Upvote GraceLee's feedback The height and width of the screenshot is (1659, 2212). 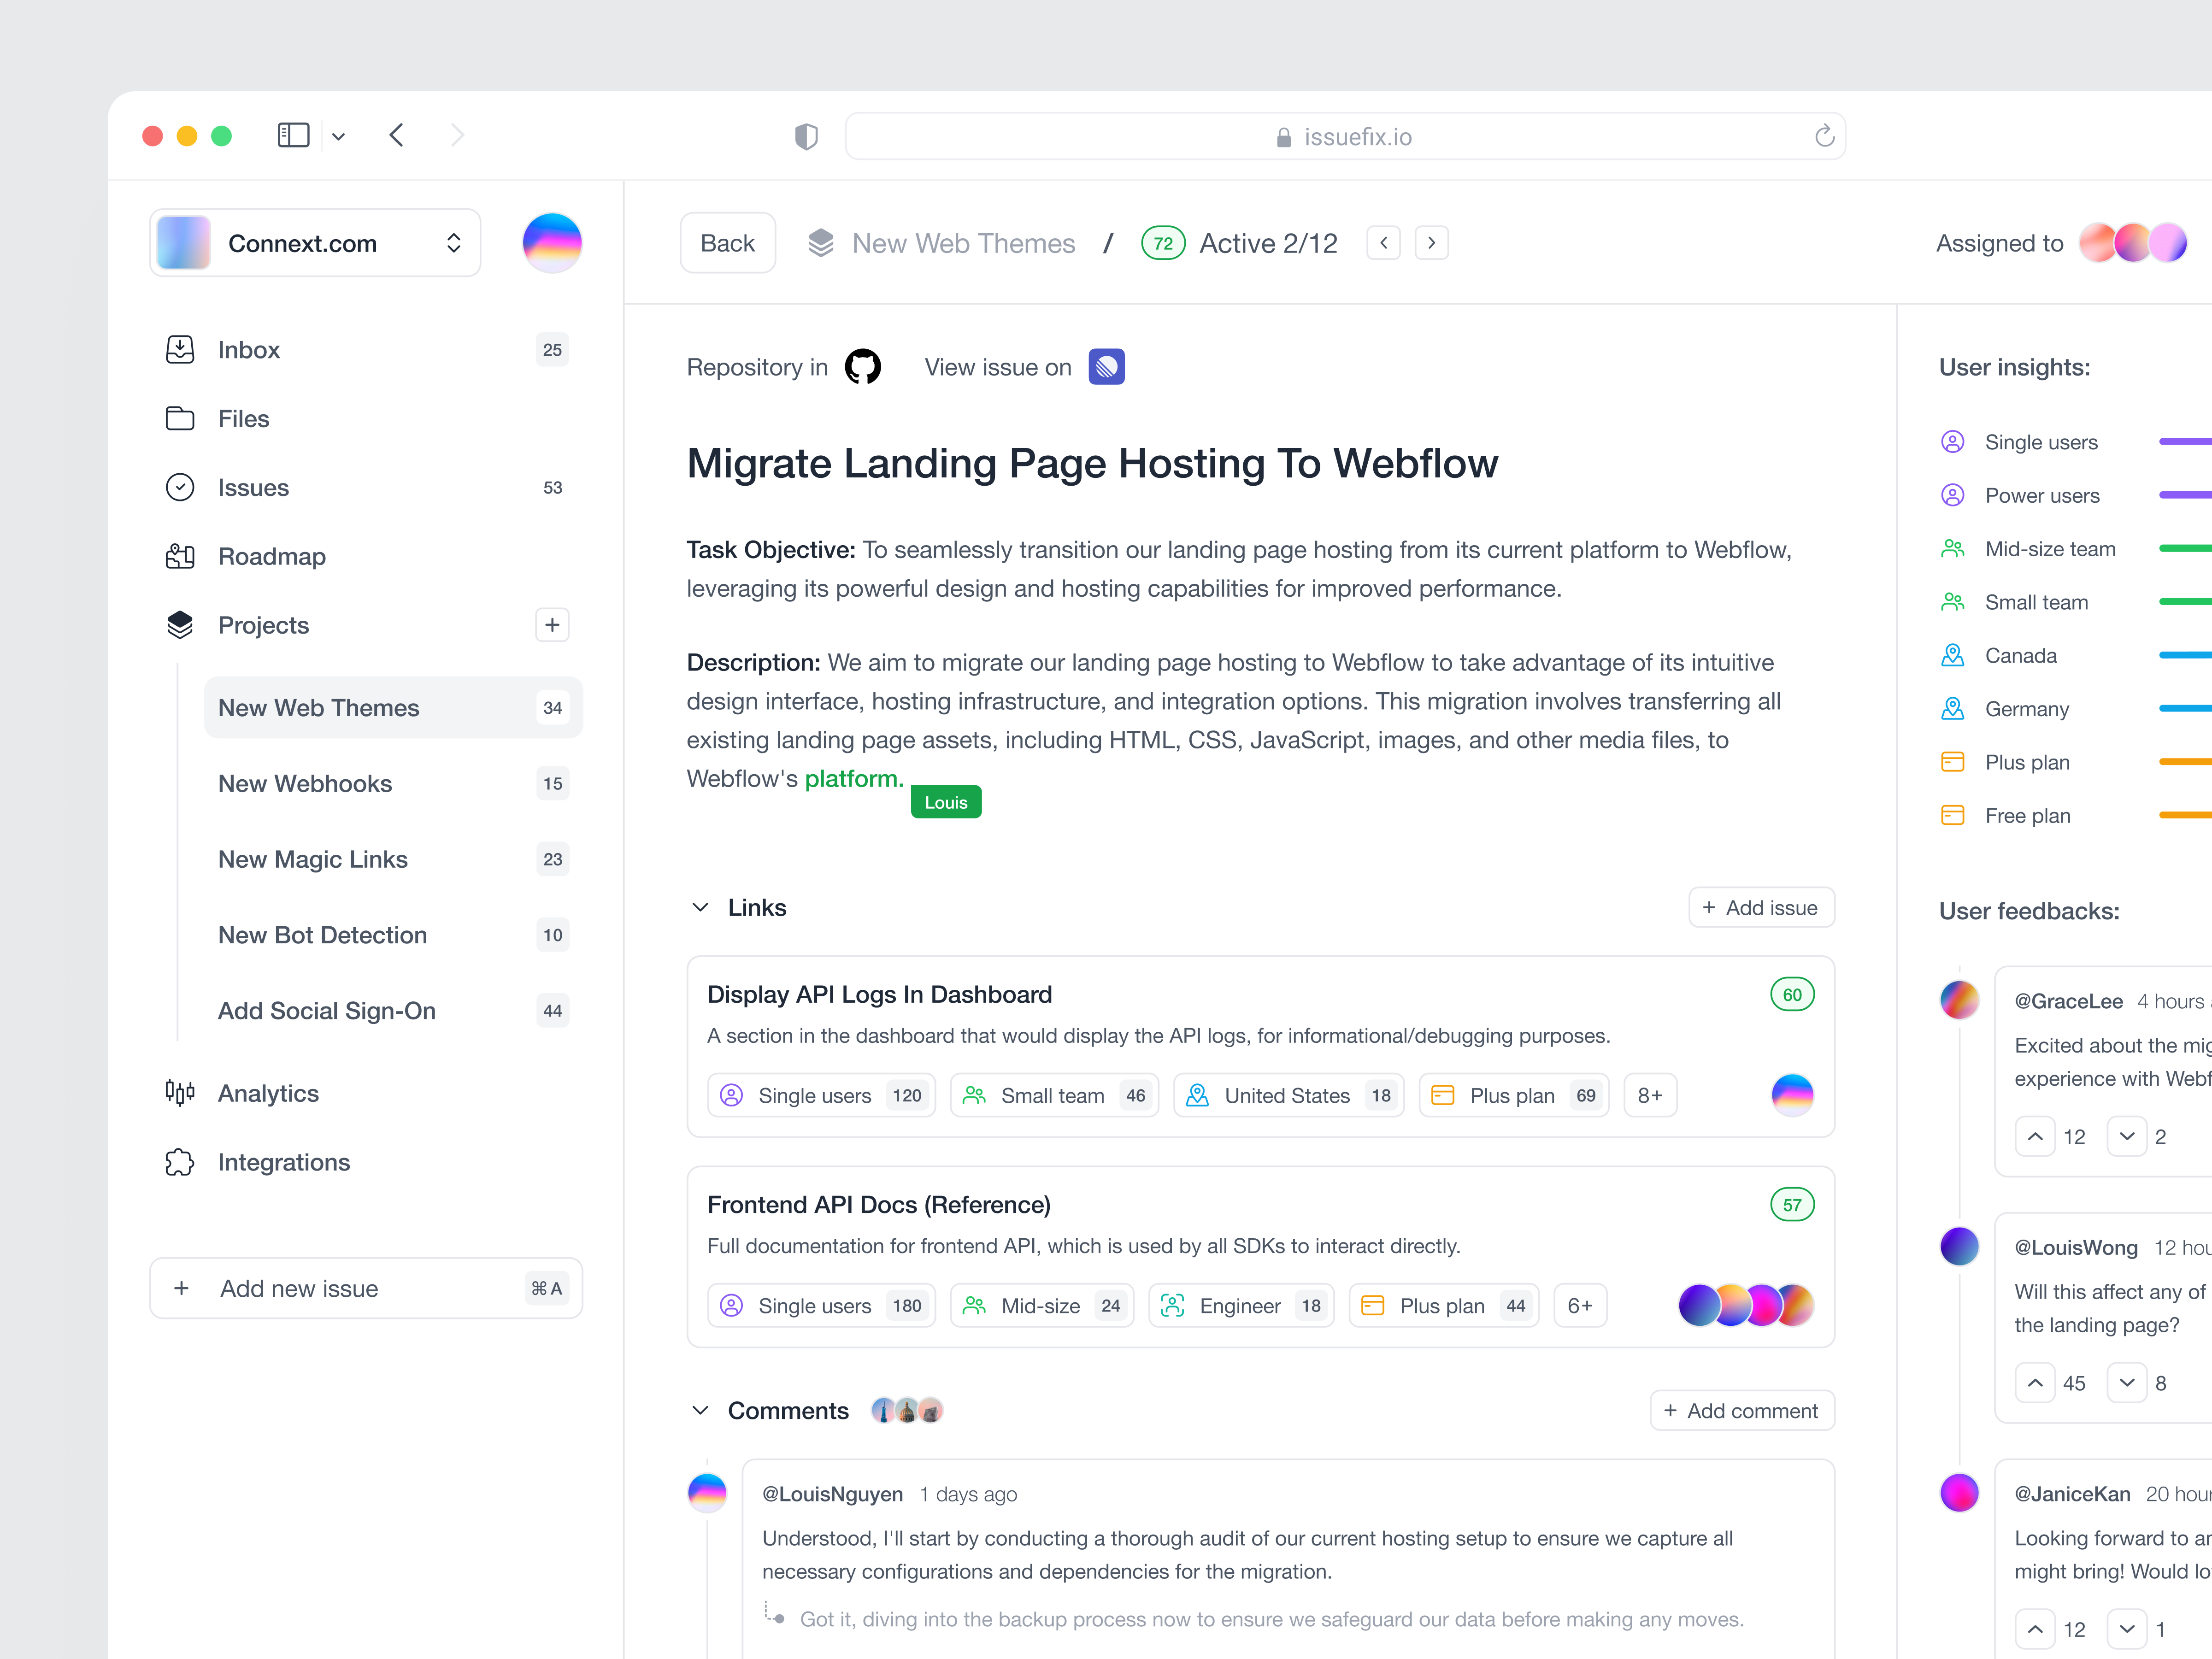point(2035,1137)
